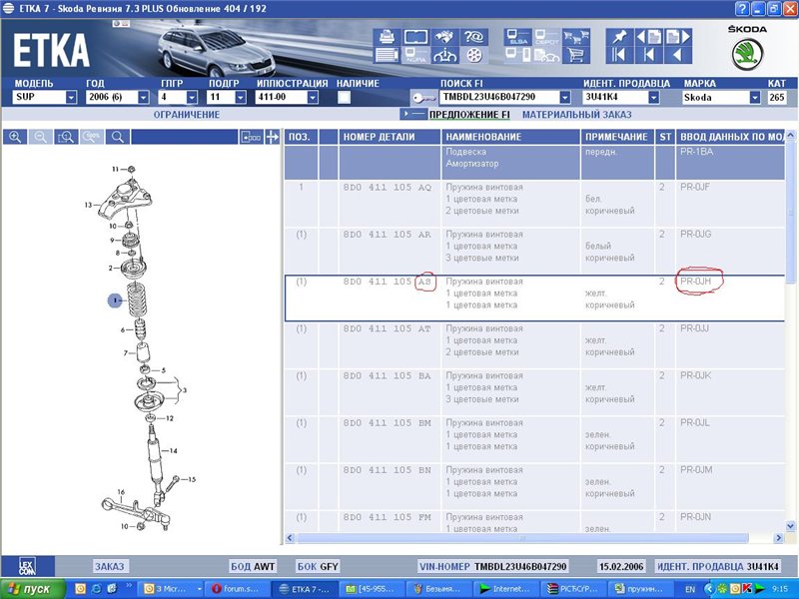799x599 pixels.
Task: Click the БОД label in the bottom bar
Action: pos(241,566)
